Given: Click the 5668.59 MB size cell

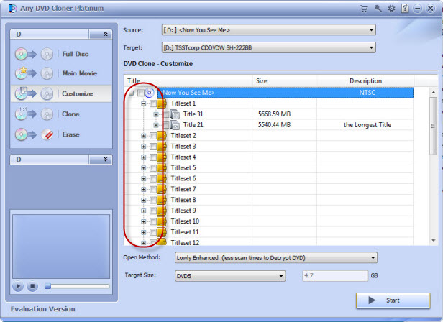Looking at the screenshot, I should click(274, 114).
